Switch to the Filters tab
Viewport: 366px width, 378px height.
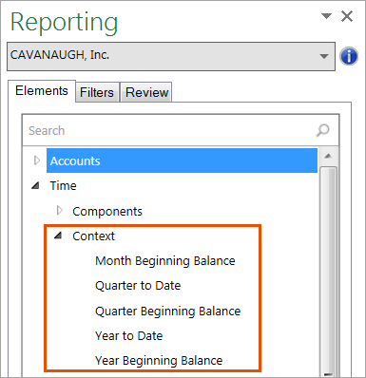coord(97,92)
